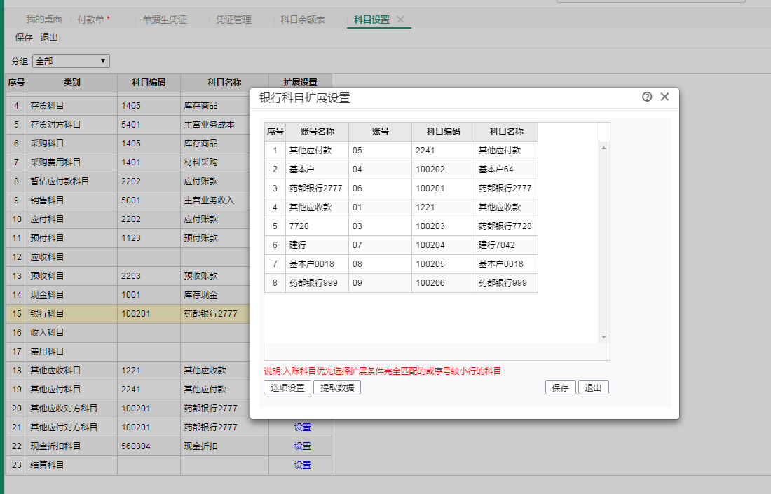Click account name 其他应收款 in dialog row 4
The image size is (771, 494).
point(317,207)
